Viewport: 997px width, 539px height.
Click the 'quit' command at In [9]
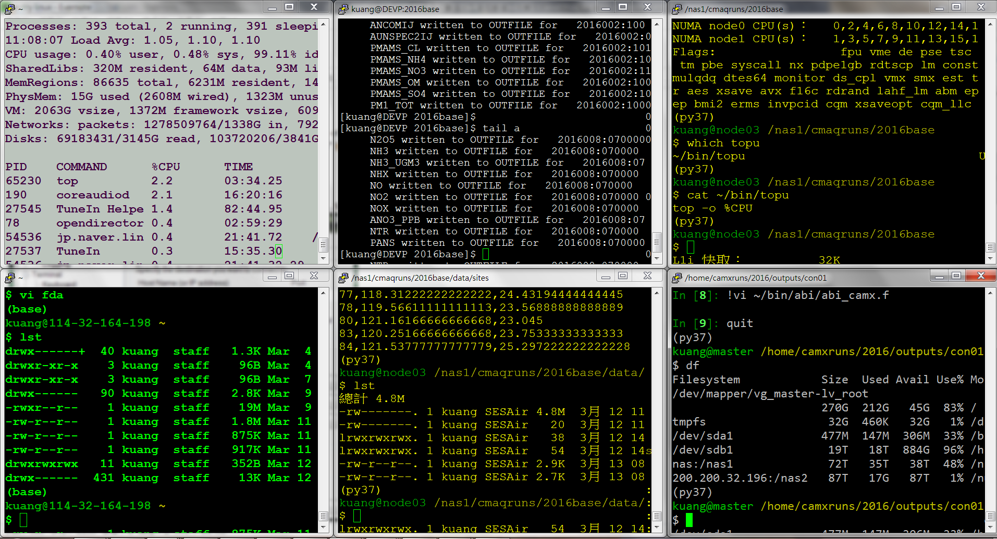(x=740, y=323)
